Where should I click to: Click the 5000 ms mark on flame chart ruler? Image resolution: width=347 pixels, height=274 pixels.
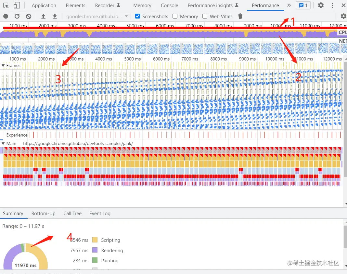[132, 59]
